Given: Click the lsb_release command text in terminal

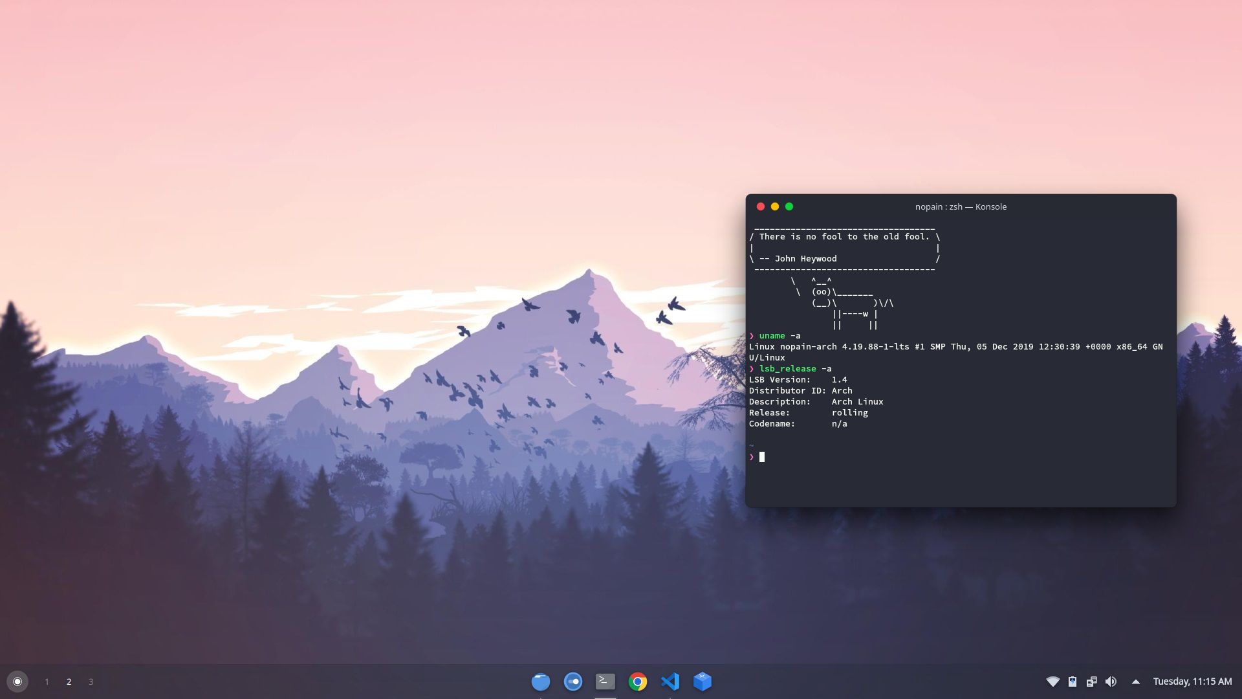Looking at the screenshot, I should coord(788,368).
